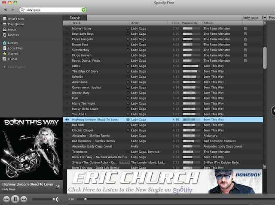This screenshot has height=205, width=275.
Task: Skip to previous track
Action: [6, 199]
